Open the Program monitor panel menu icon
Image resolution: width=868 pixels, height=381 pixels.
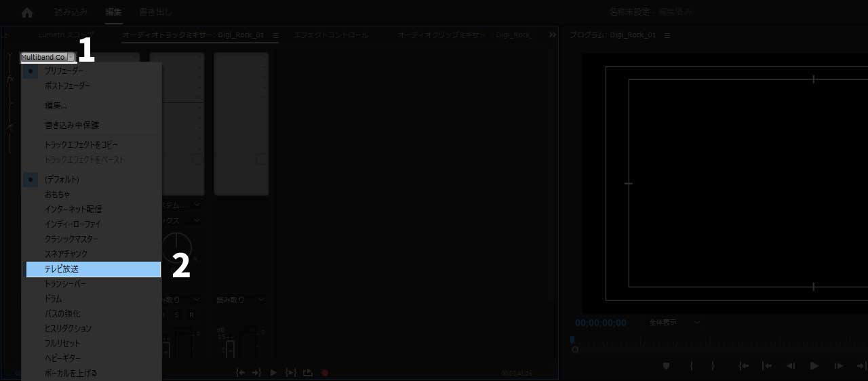(x=667, y=35)
